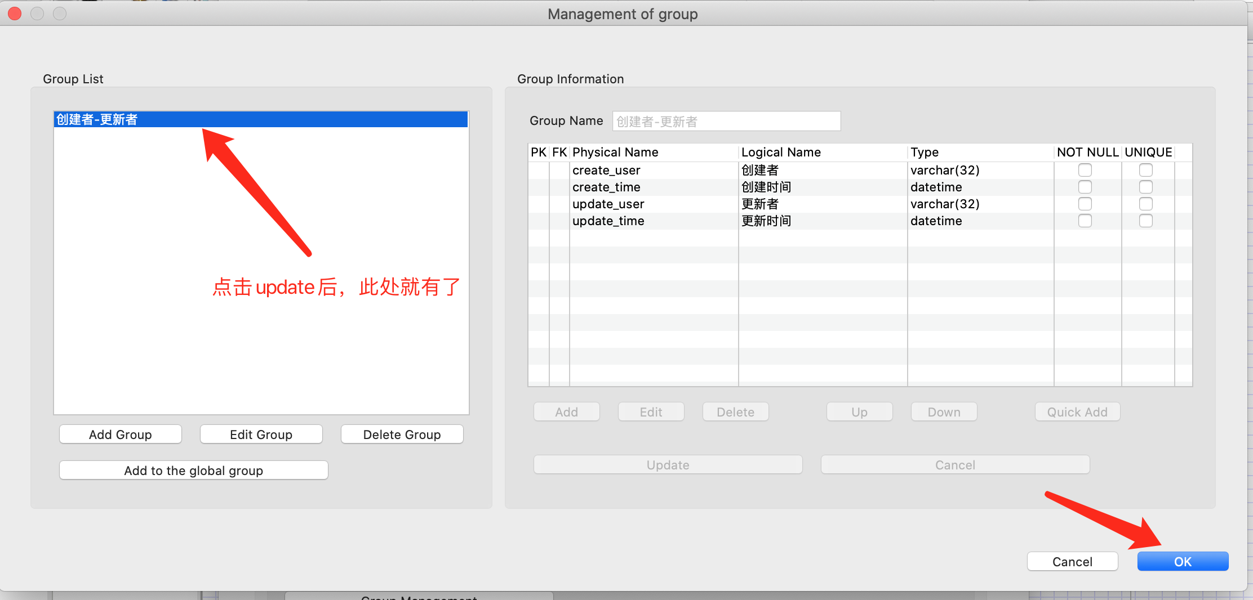Click the Edit button under the column table

(651, 411)
